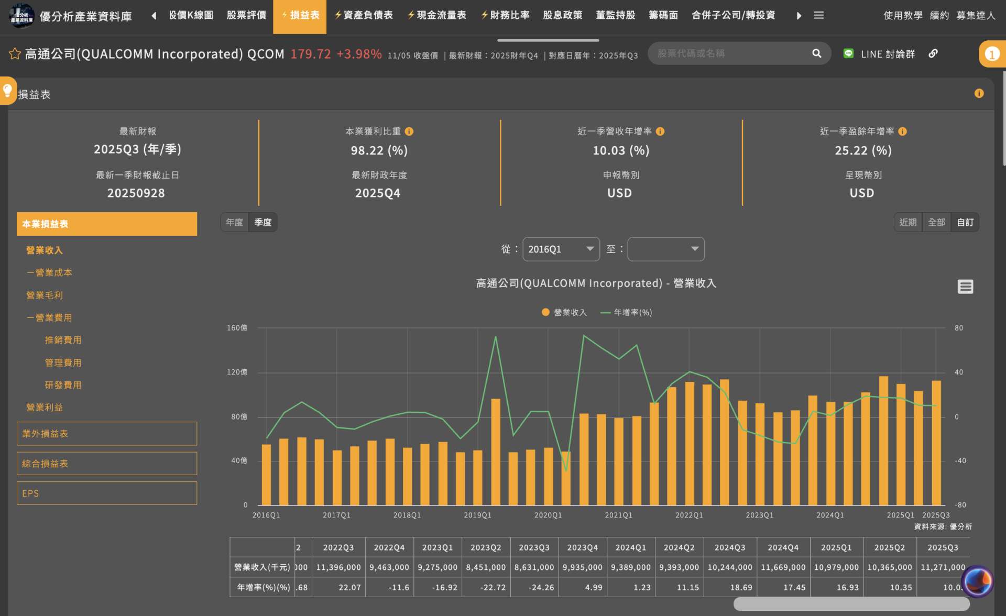Click the favorite star icon beside QUALCOMM

pos(15,54)
